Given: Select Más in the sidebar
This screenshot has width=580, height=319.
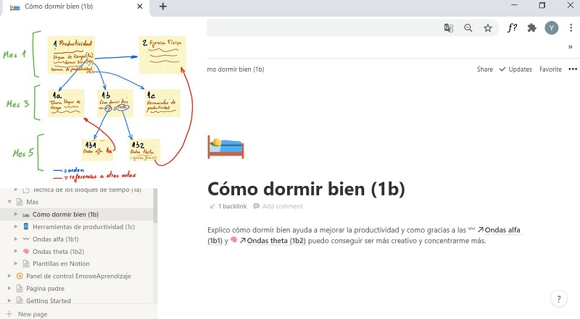Looking at the screenshot, I should tap(32, 202).
